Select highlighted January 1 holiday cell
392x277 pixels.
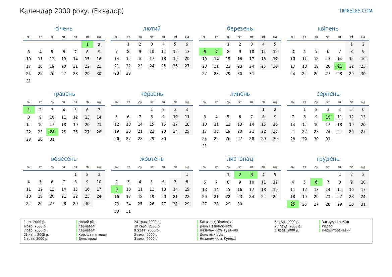[87, 44]
